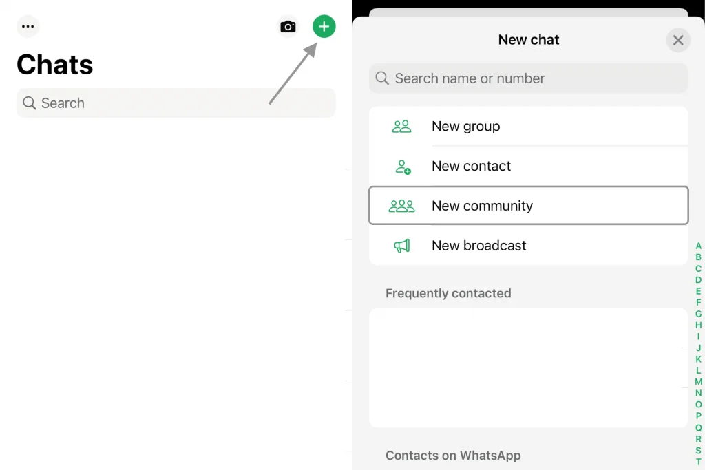This screenshot has height=470, width=705.
Task: Close the New chat panel
Action: 678,41
